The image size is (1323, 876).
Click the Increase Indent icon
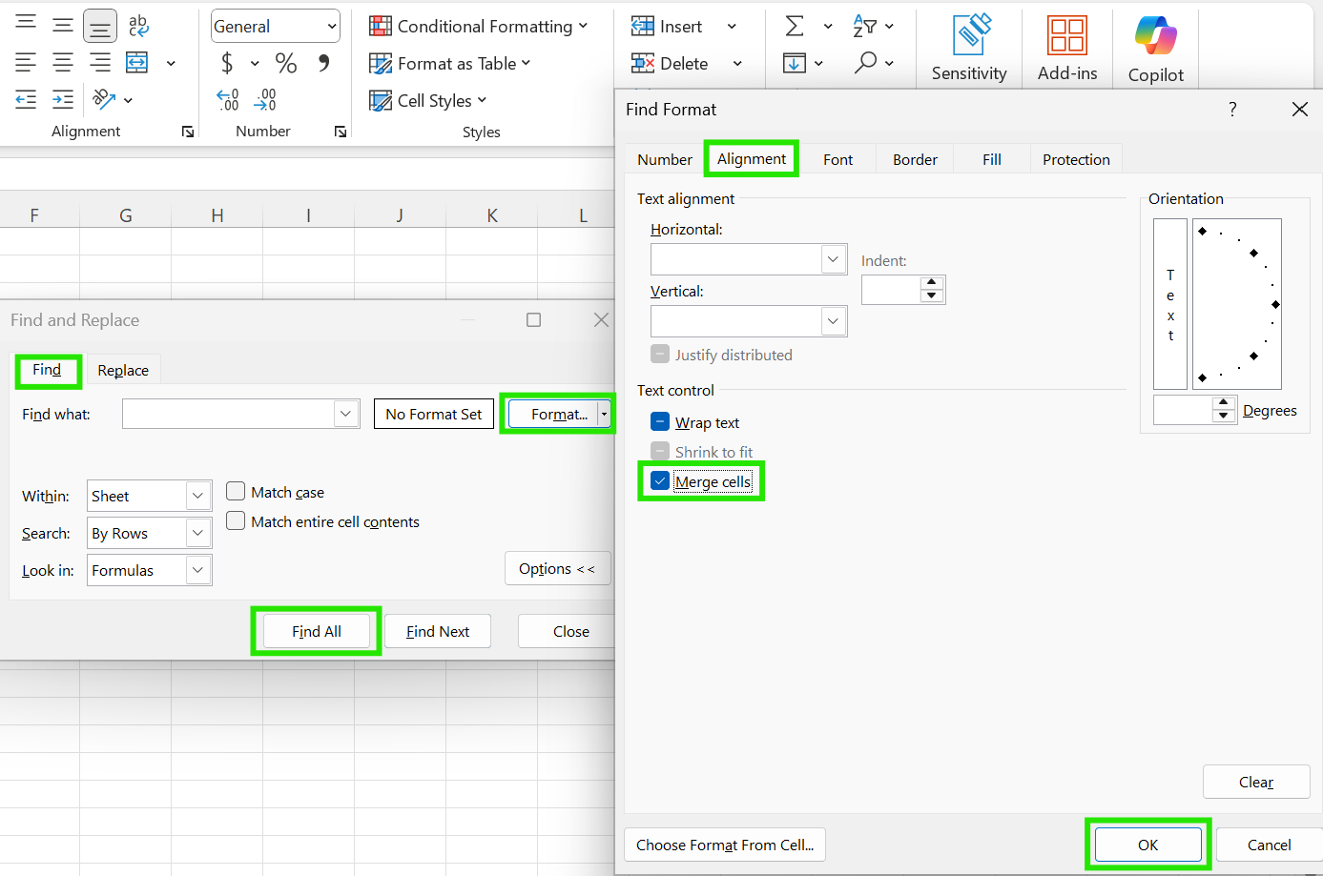coord(63,99)
